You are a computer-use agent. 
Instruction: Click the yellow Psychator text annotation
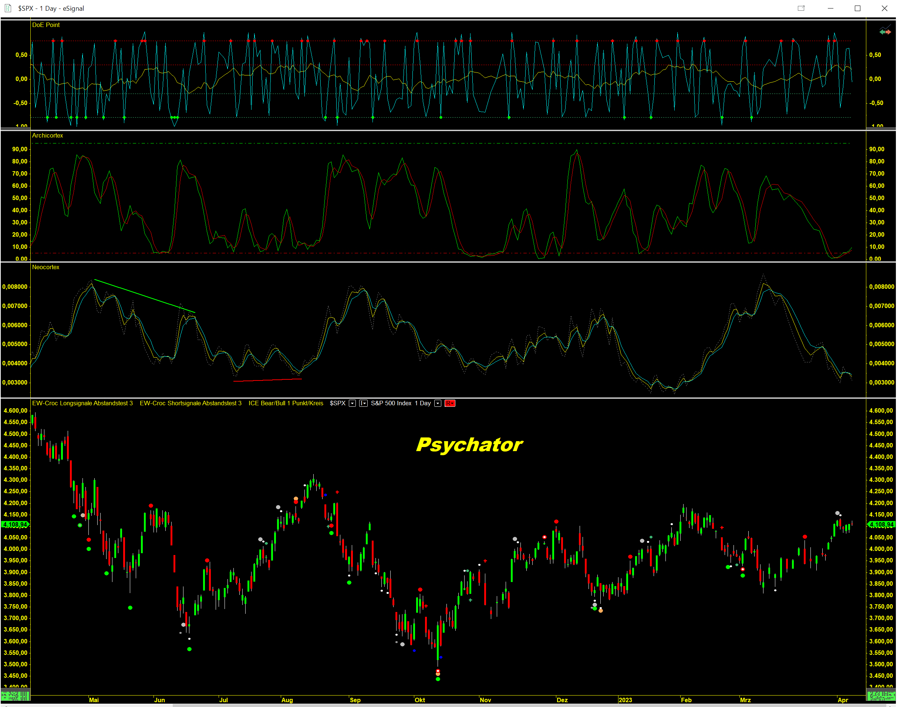pyautogui.click(x=469, y=444)
